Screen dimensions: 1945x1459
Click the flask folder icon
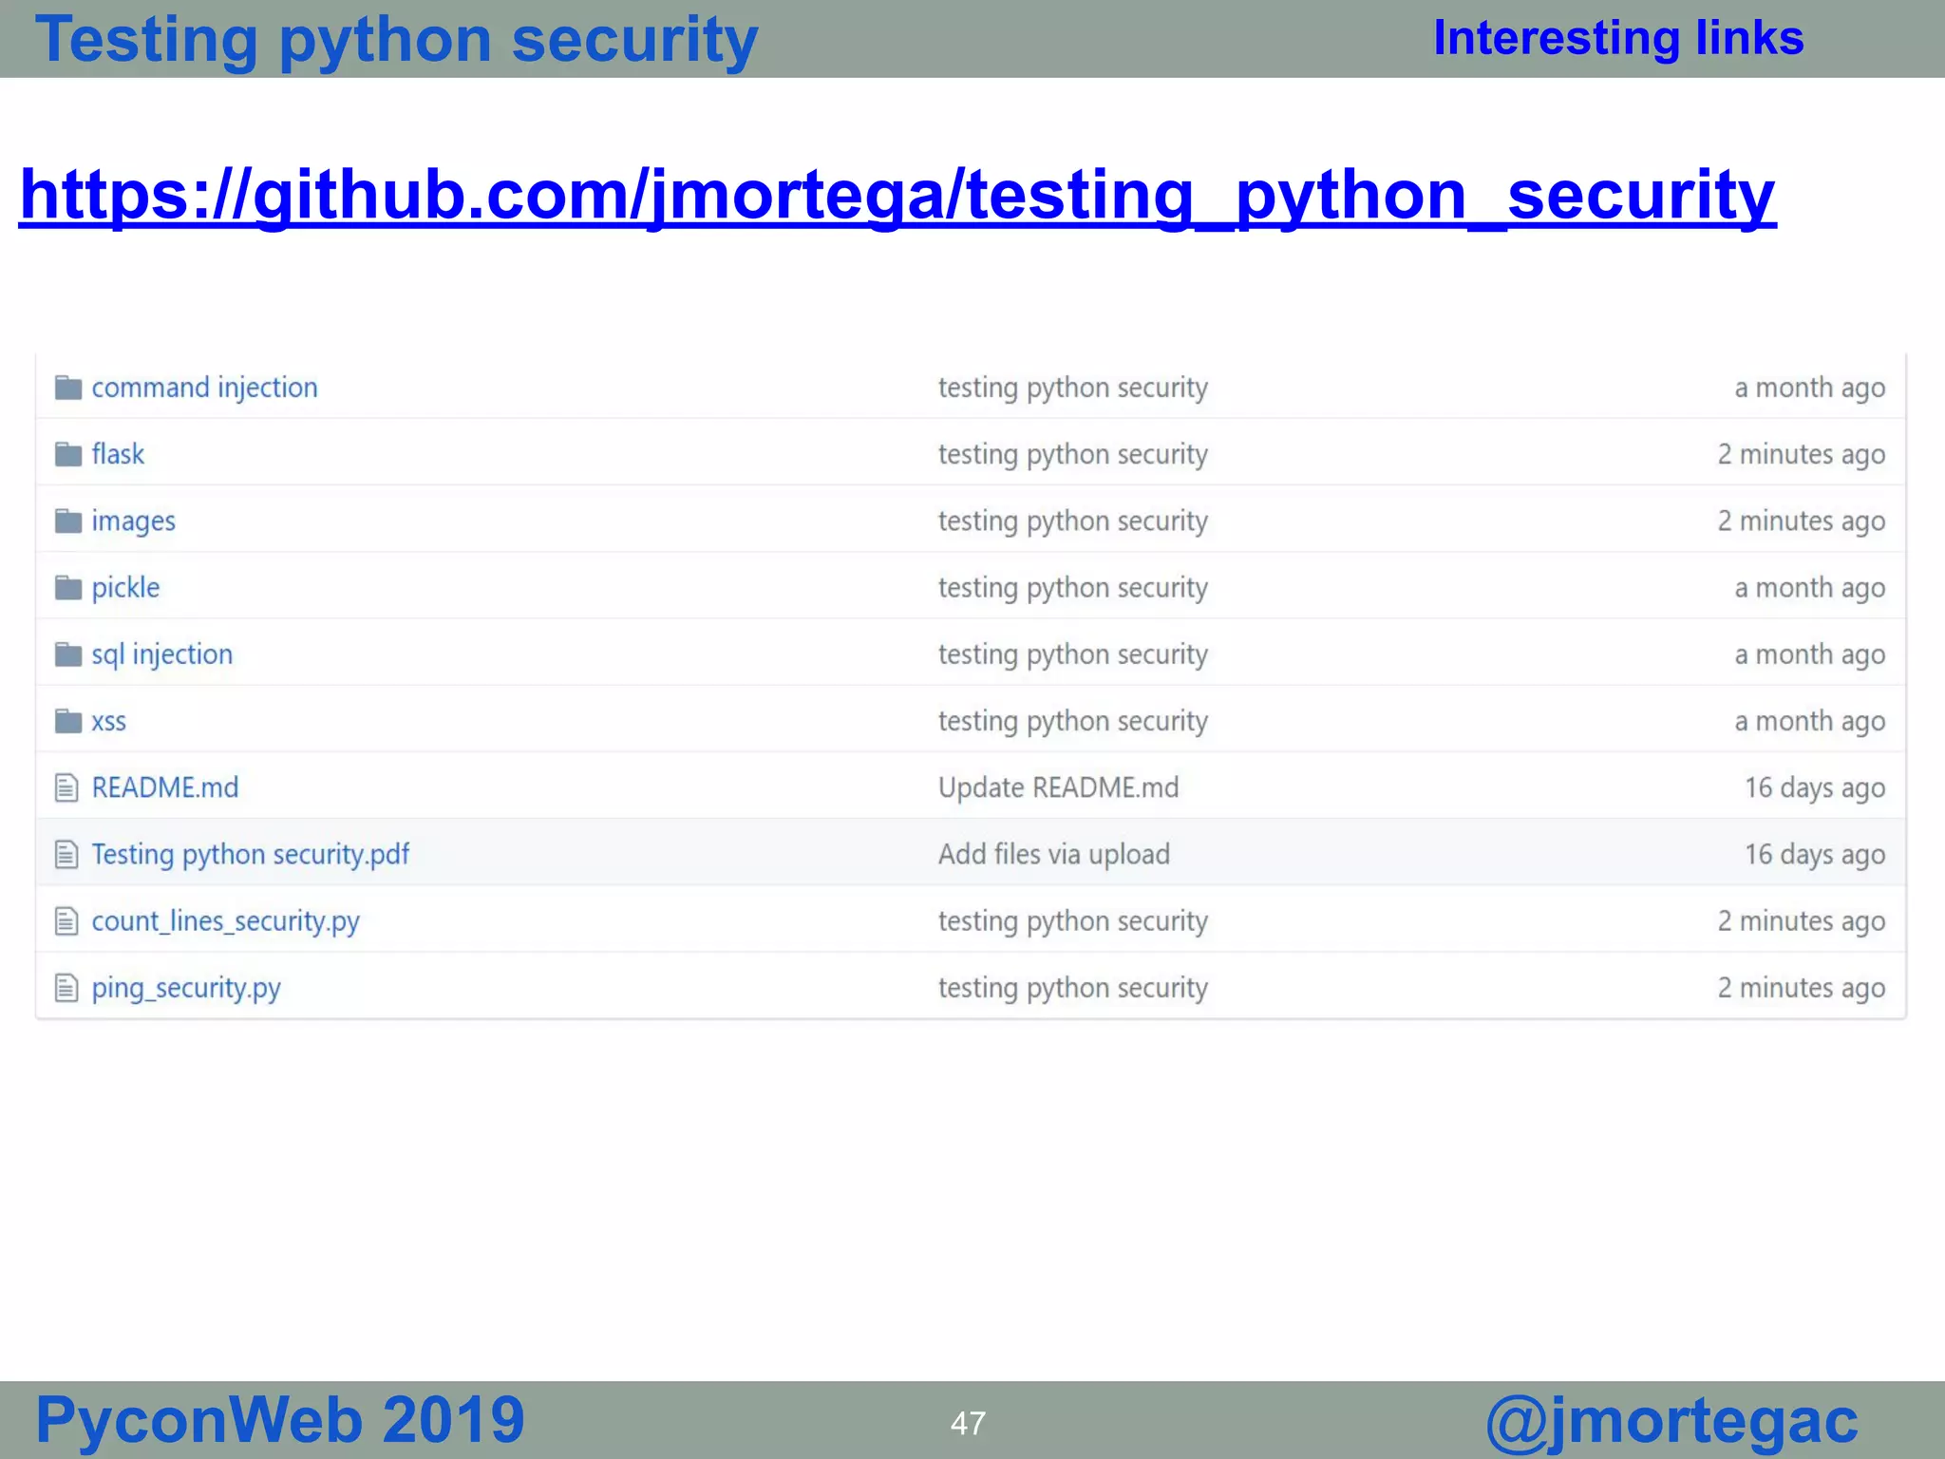68,454
